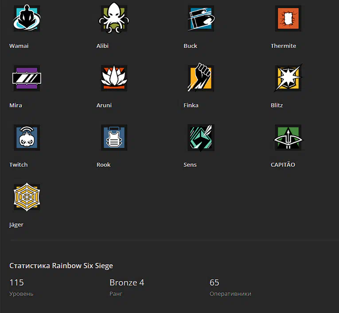The height and width of the screenshot is (313, 339).
Task: Click the Blitz flash shield icon
Action: coord(288,78)
